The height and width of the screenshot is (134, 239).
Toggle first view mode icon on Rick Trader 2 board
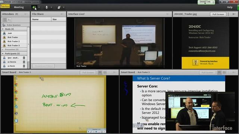(x=100, y=73)
